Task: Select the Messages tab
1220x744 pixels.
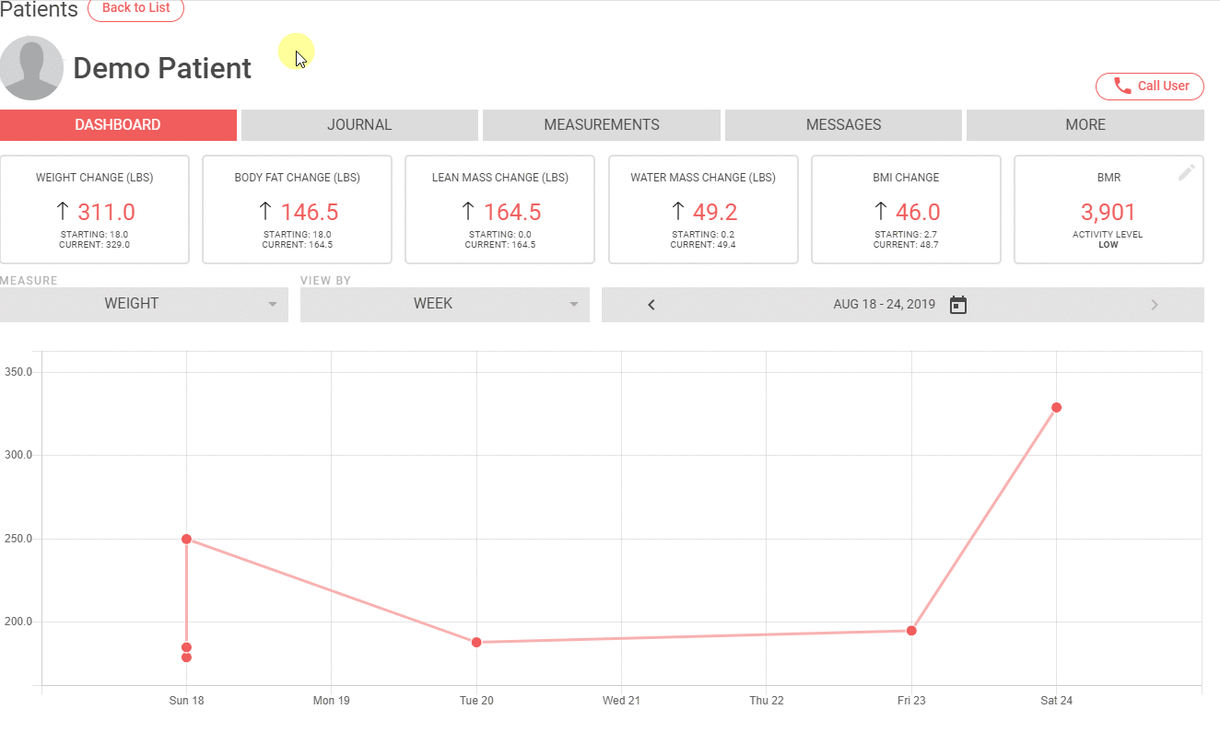Action: pyautogui.click(x=843, y=125)
